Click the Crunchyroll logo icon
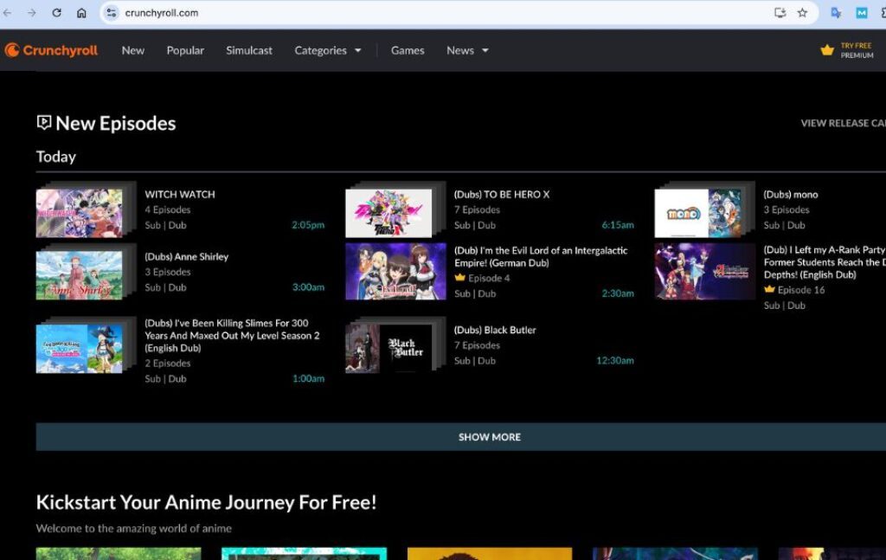 [x=12, y=50]
